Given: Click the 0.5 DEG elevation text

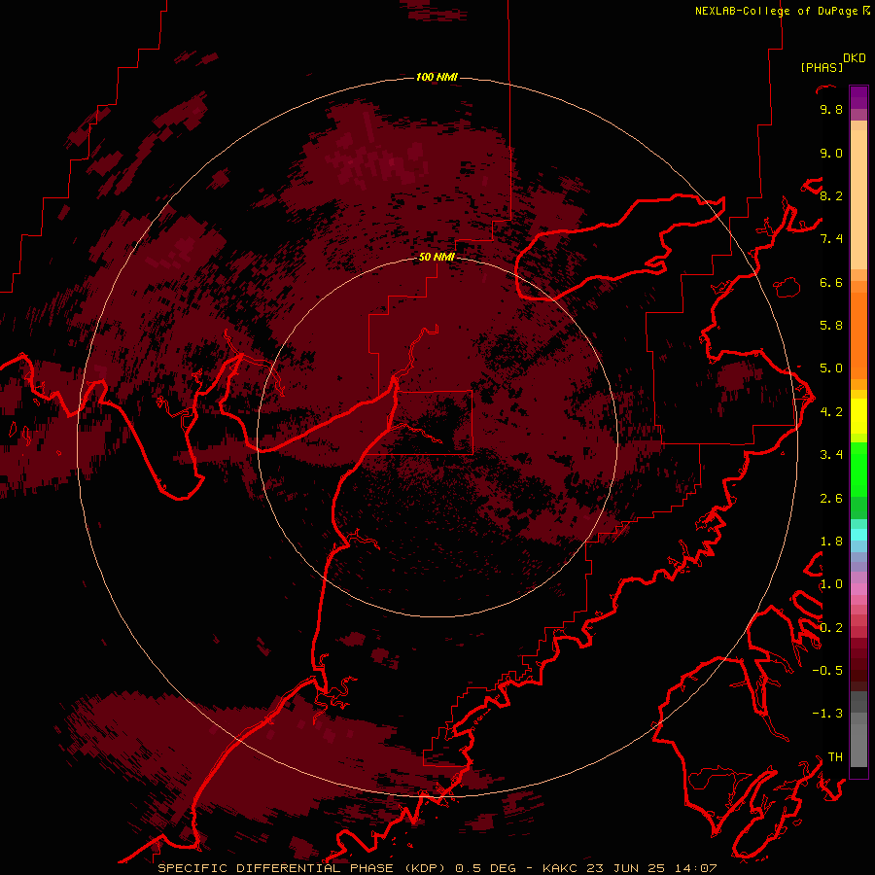Looking at the screenshot, I should tap(485, 868).
